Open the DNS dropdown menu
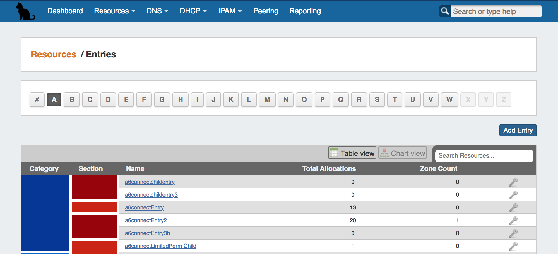The width and height of the screenshot is (558, 254). click(x=157, y=11)
